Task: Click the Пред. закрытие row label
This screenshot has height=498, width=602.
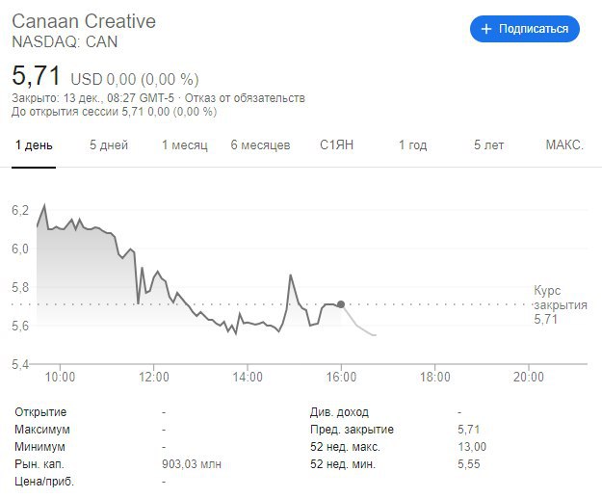Action: [x=352, y=430]
